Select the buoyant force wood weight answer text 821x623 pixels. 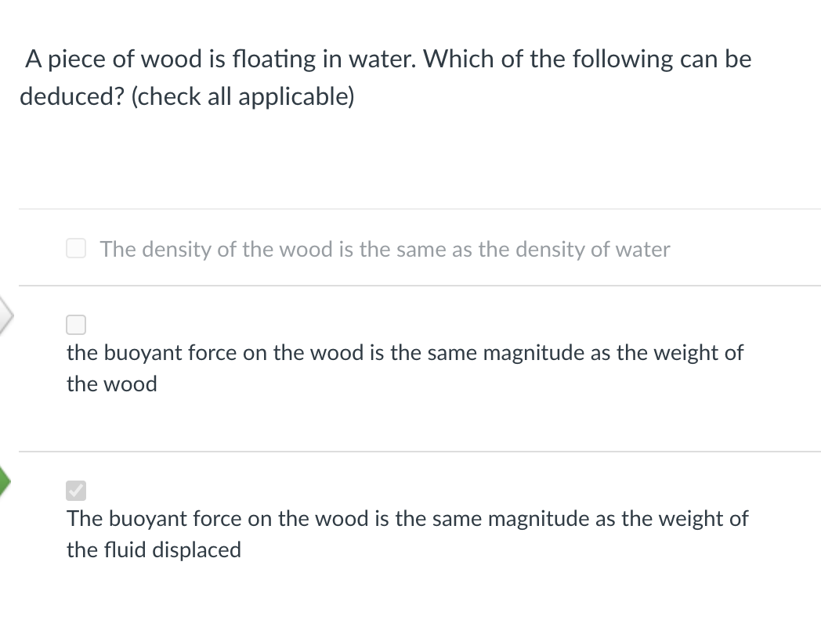click(x=404, y=368)
